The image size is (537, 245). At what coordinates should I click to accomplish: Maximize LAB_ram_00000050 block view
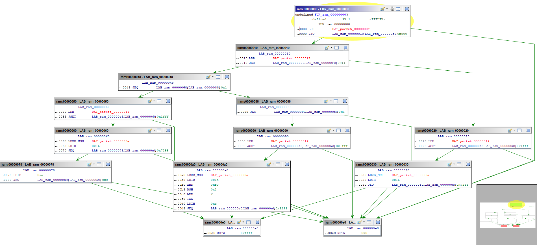tap(159, 101)
